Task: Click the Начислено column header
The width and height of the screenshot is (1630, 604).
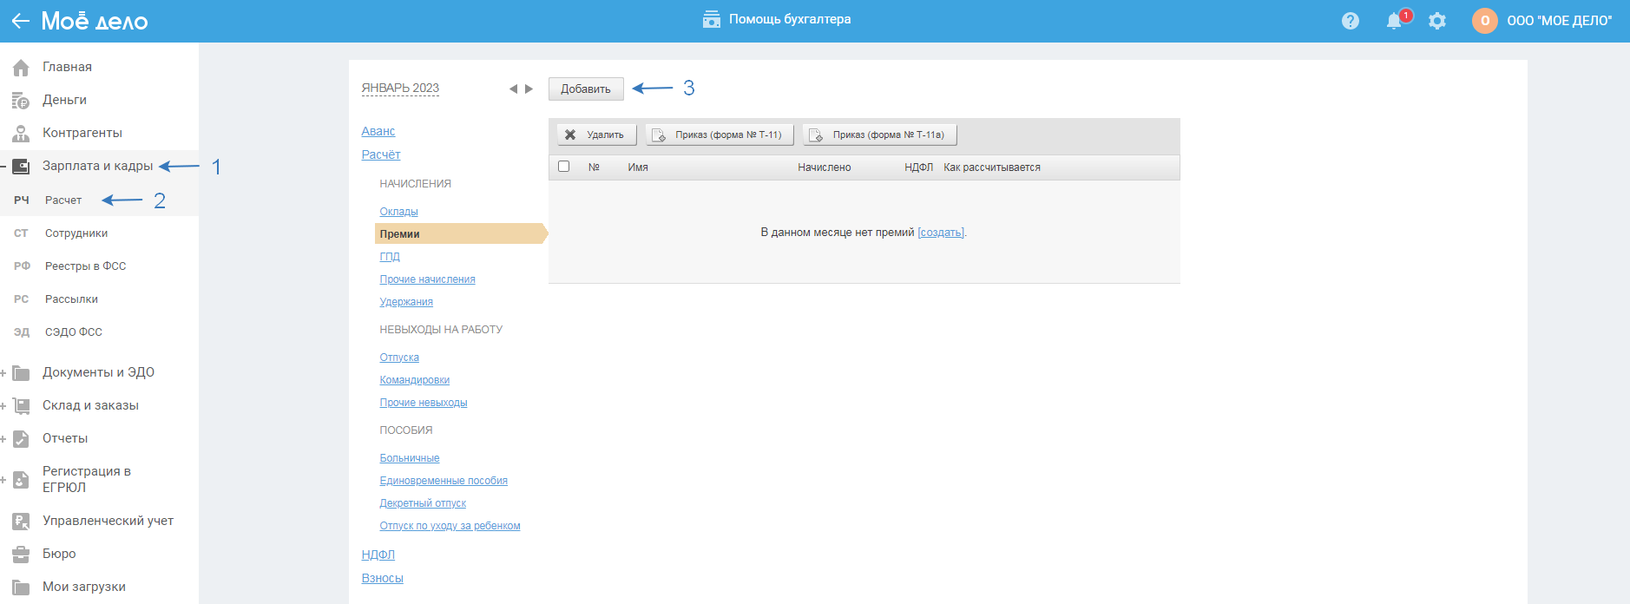Action: pyautogui.click(x=825, y=167)
